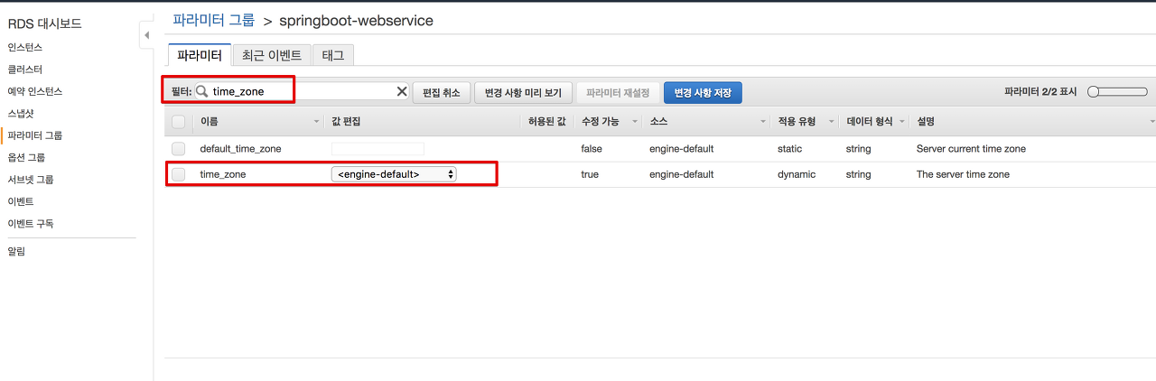This screenshot has height=381, width=1156.
Task: Check the time_zone row checkbox
Action: tap(179, 174)
